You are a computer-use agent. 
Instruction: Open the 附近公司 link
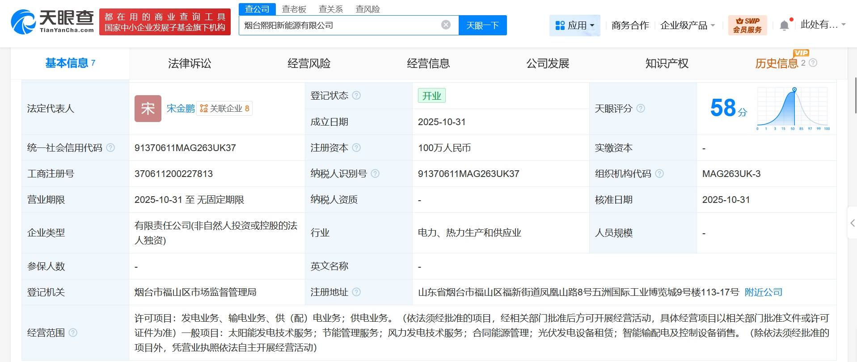pyautogui.click(x=764, y=292)
